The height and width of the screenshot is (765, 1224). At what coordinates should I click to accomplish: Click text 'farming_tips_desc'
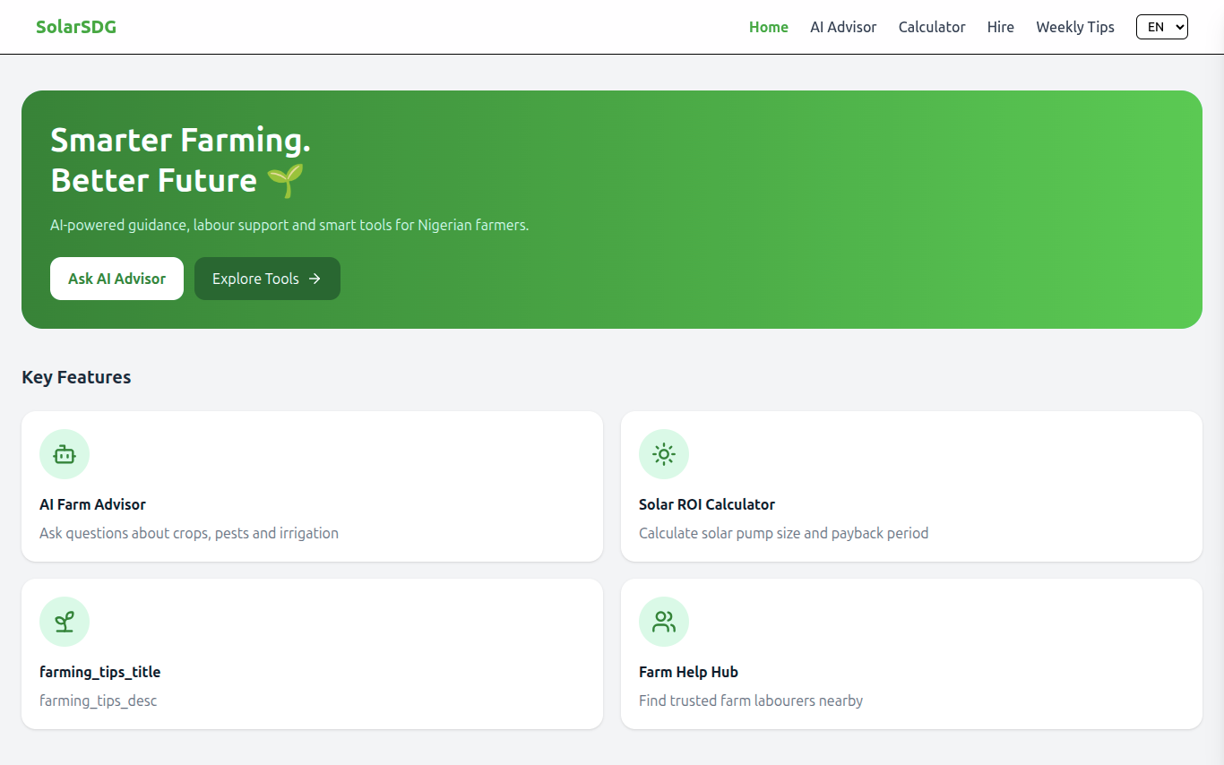[99, 701]
